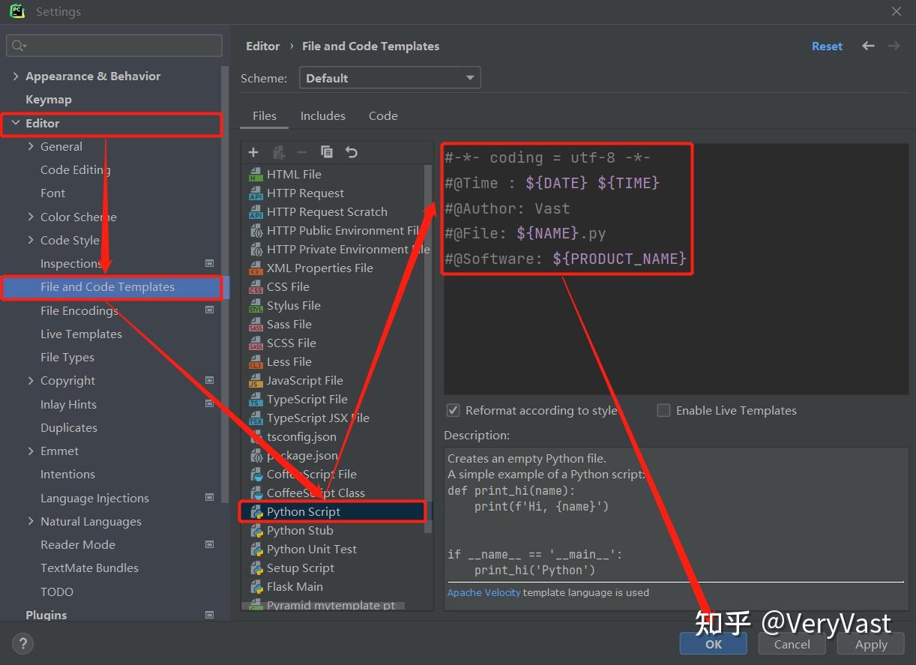The width and height of the screenshot is (916, 665).
Task: Collapse the Editor section
Action: tap(16, 123)
